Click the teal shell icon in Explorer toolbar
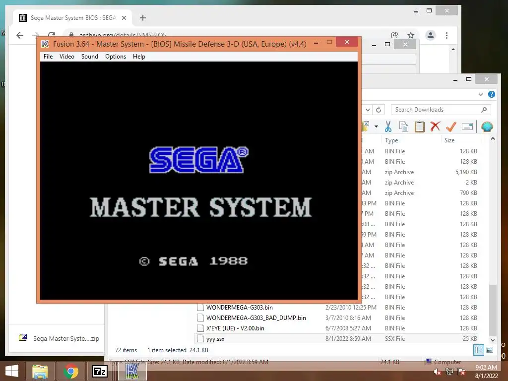Screen dimensions: 508x381 point(487,127)
